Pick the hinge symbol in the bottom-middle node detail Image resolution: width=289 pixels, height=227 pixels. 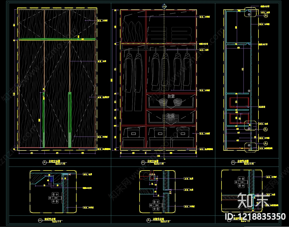click(156, 205)
